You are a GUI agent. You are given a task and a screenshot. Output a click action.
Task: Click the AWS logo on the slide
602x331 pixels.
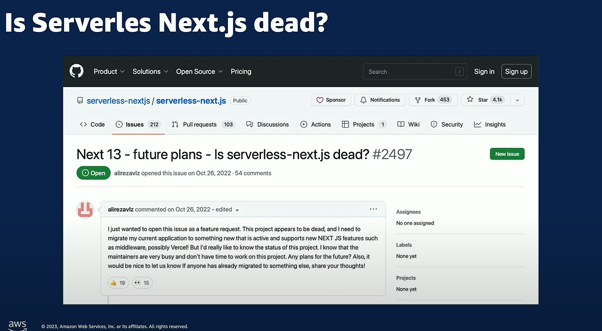pyautogui.click(x=18, y=325)
